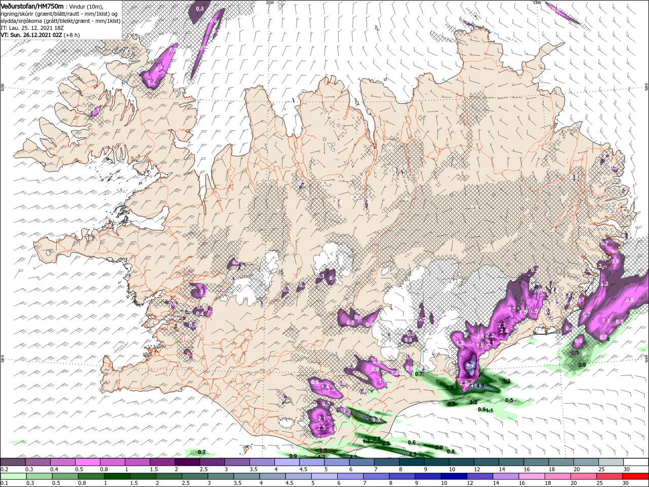Pick upper legend swatch between 9 and 10
Screen dimensions: 649x487
437,462
